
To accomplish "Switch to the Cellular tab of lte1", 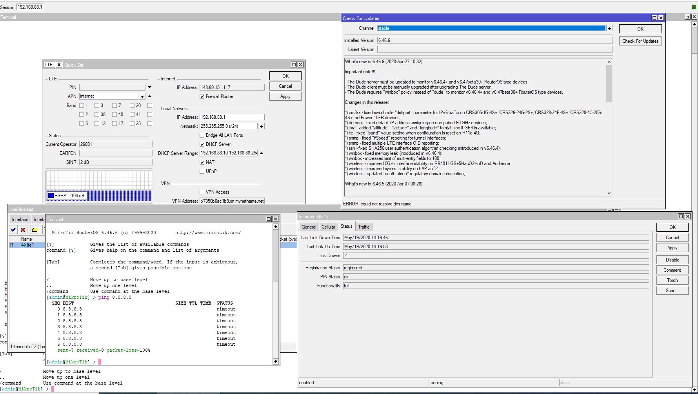I will pos(328,227).
